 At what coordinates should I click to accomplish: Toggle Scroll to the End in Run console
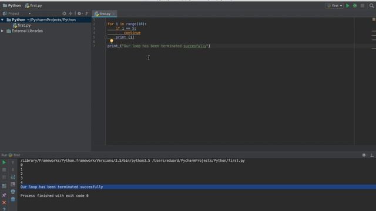pos(13,185)
